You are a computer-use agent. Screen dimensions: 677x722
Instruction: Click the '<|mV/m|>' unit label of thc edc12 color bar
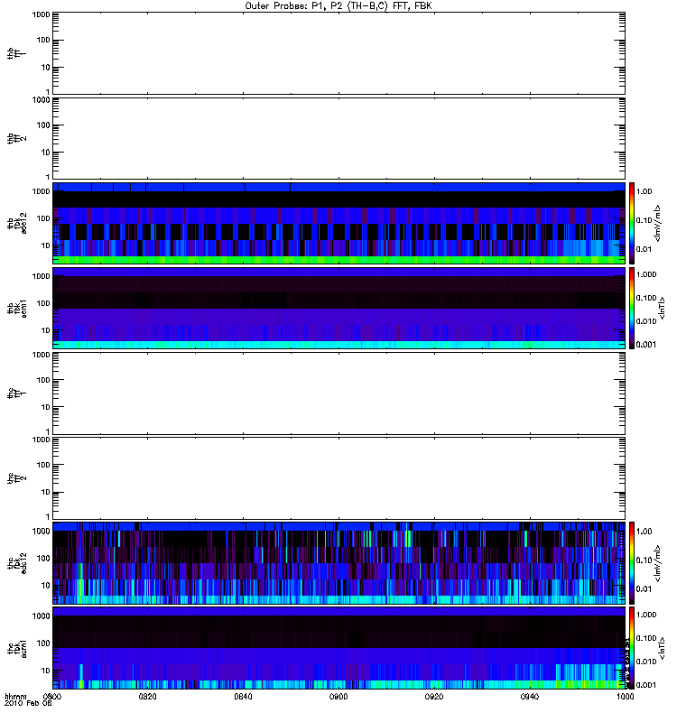658,563
